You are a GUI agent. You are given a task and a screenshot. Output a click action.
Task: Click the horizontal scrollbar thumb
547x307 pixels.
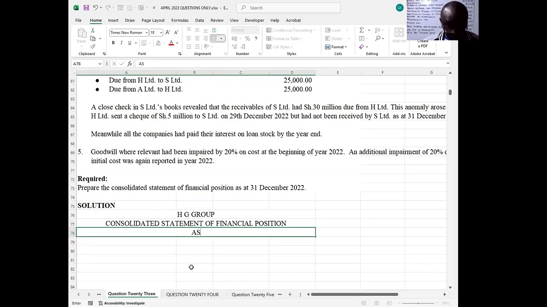355,295
